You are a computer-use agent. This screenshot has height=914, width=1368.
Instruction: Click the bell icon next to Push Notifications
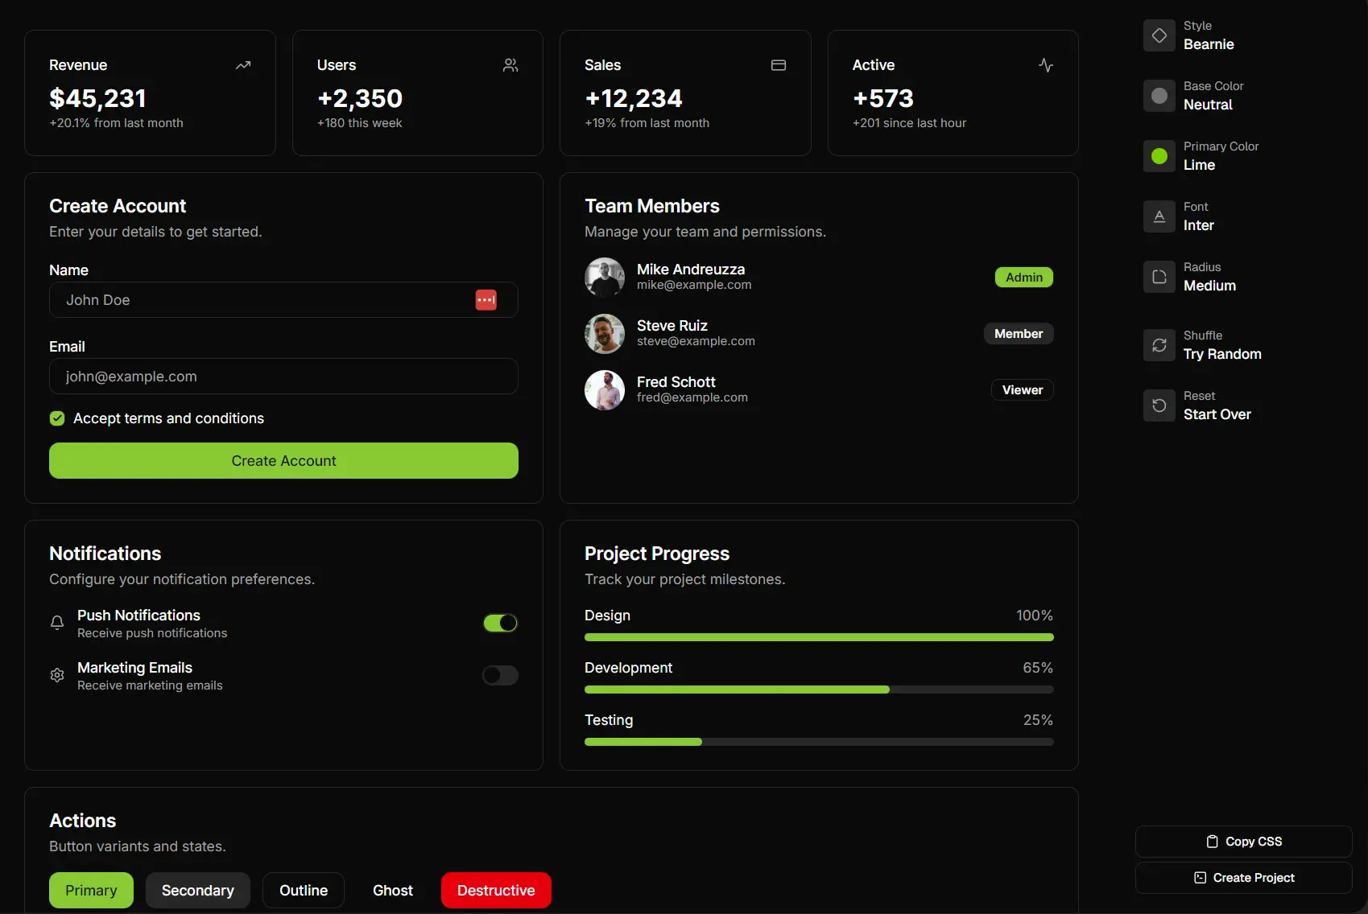click(57, 623)
